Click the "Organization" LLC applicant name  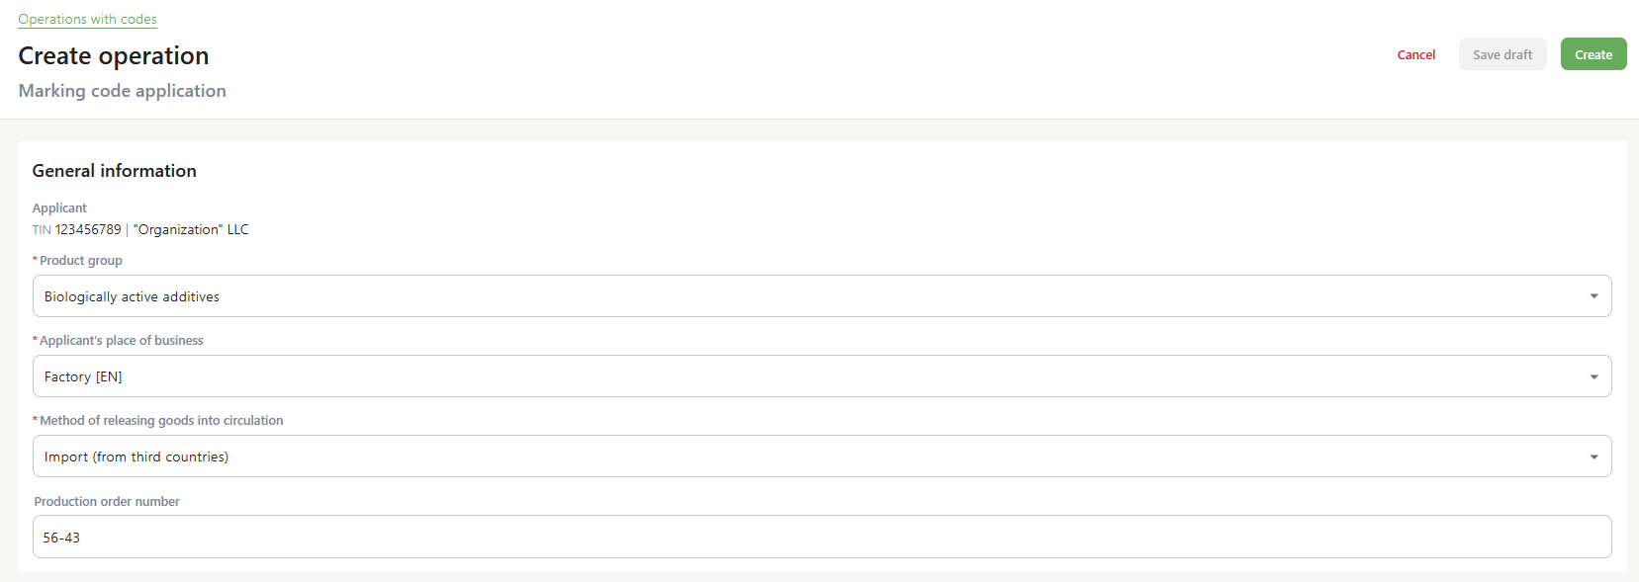[x=191, y=229]
